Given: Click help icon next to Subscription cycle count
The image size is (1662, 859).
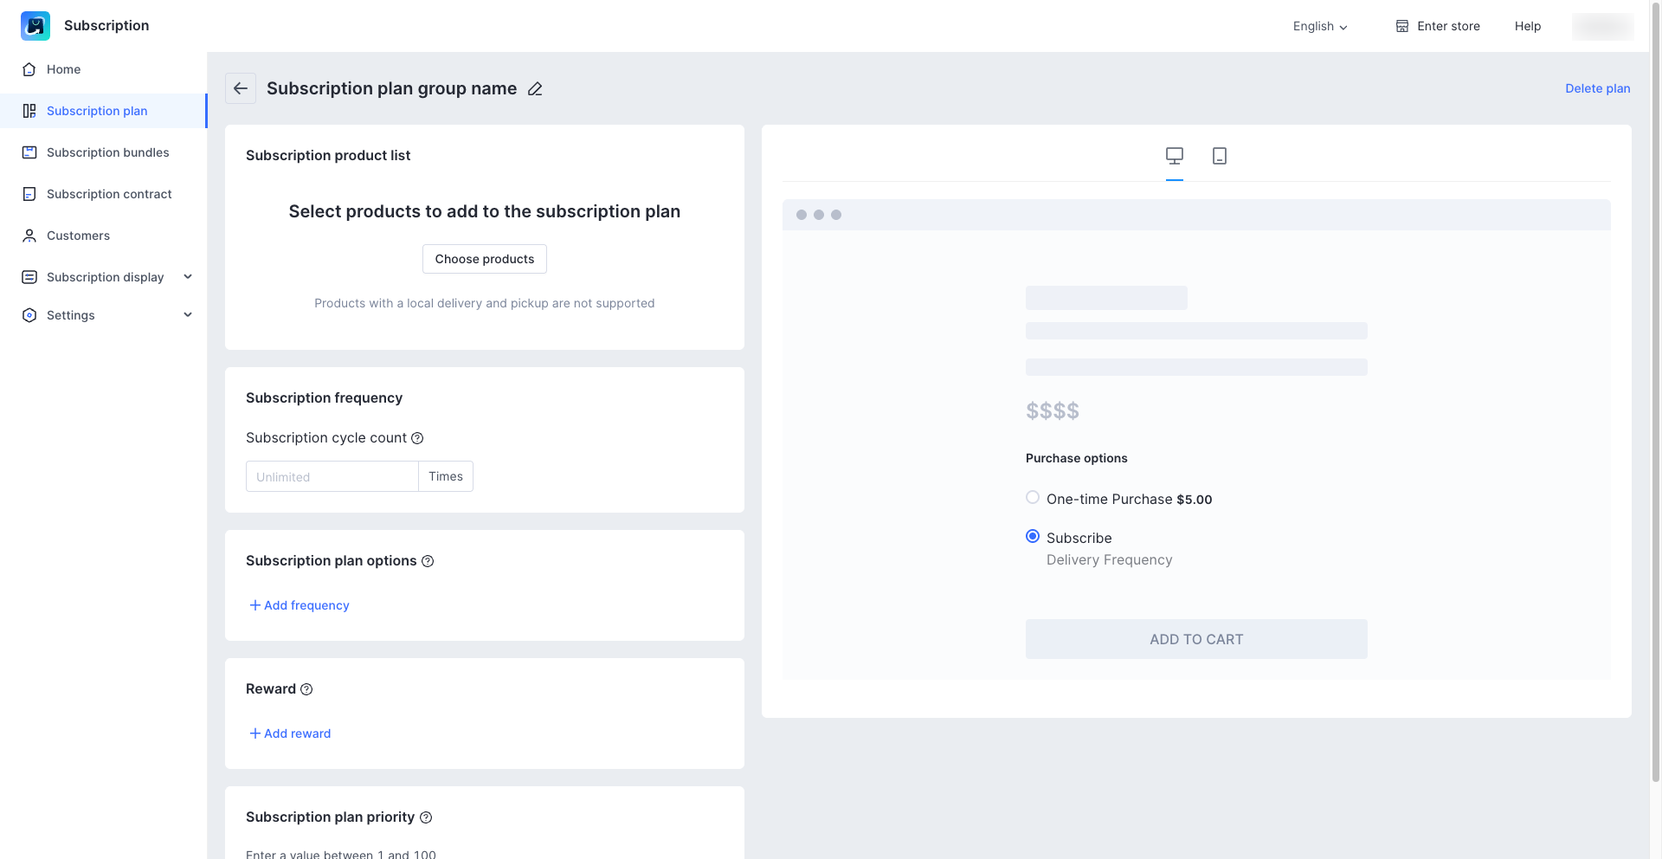Looking at the screenshot, I should coord(417,438).
